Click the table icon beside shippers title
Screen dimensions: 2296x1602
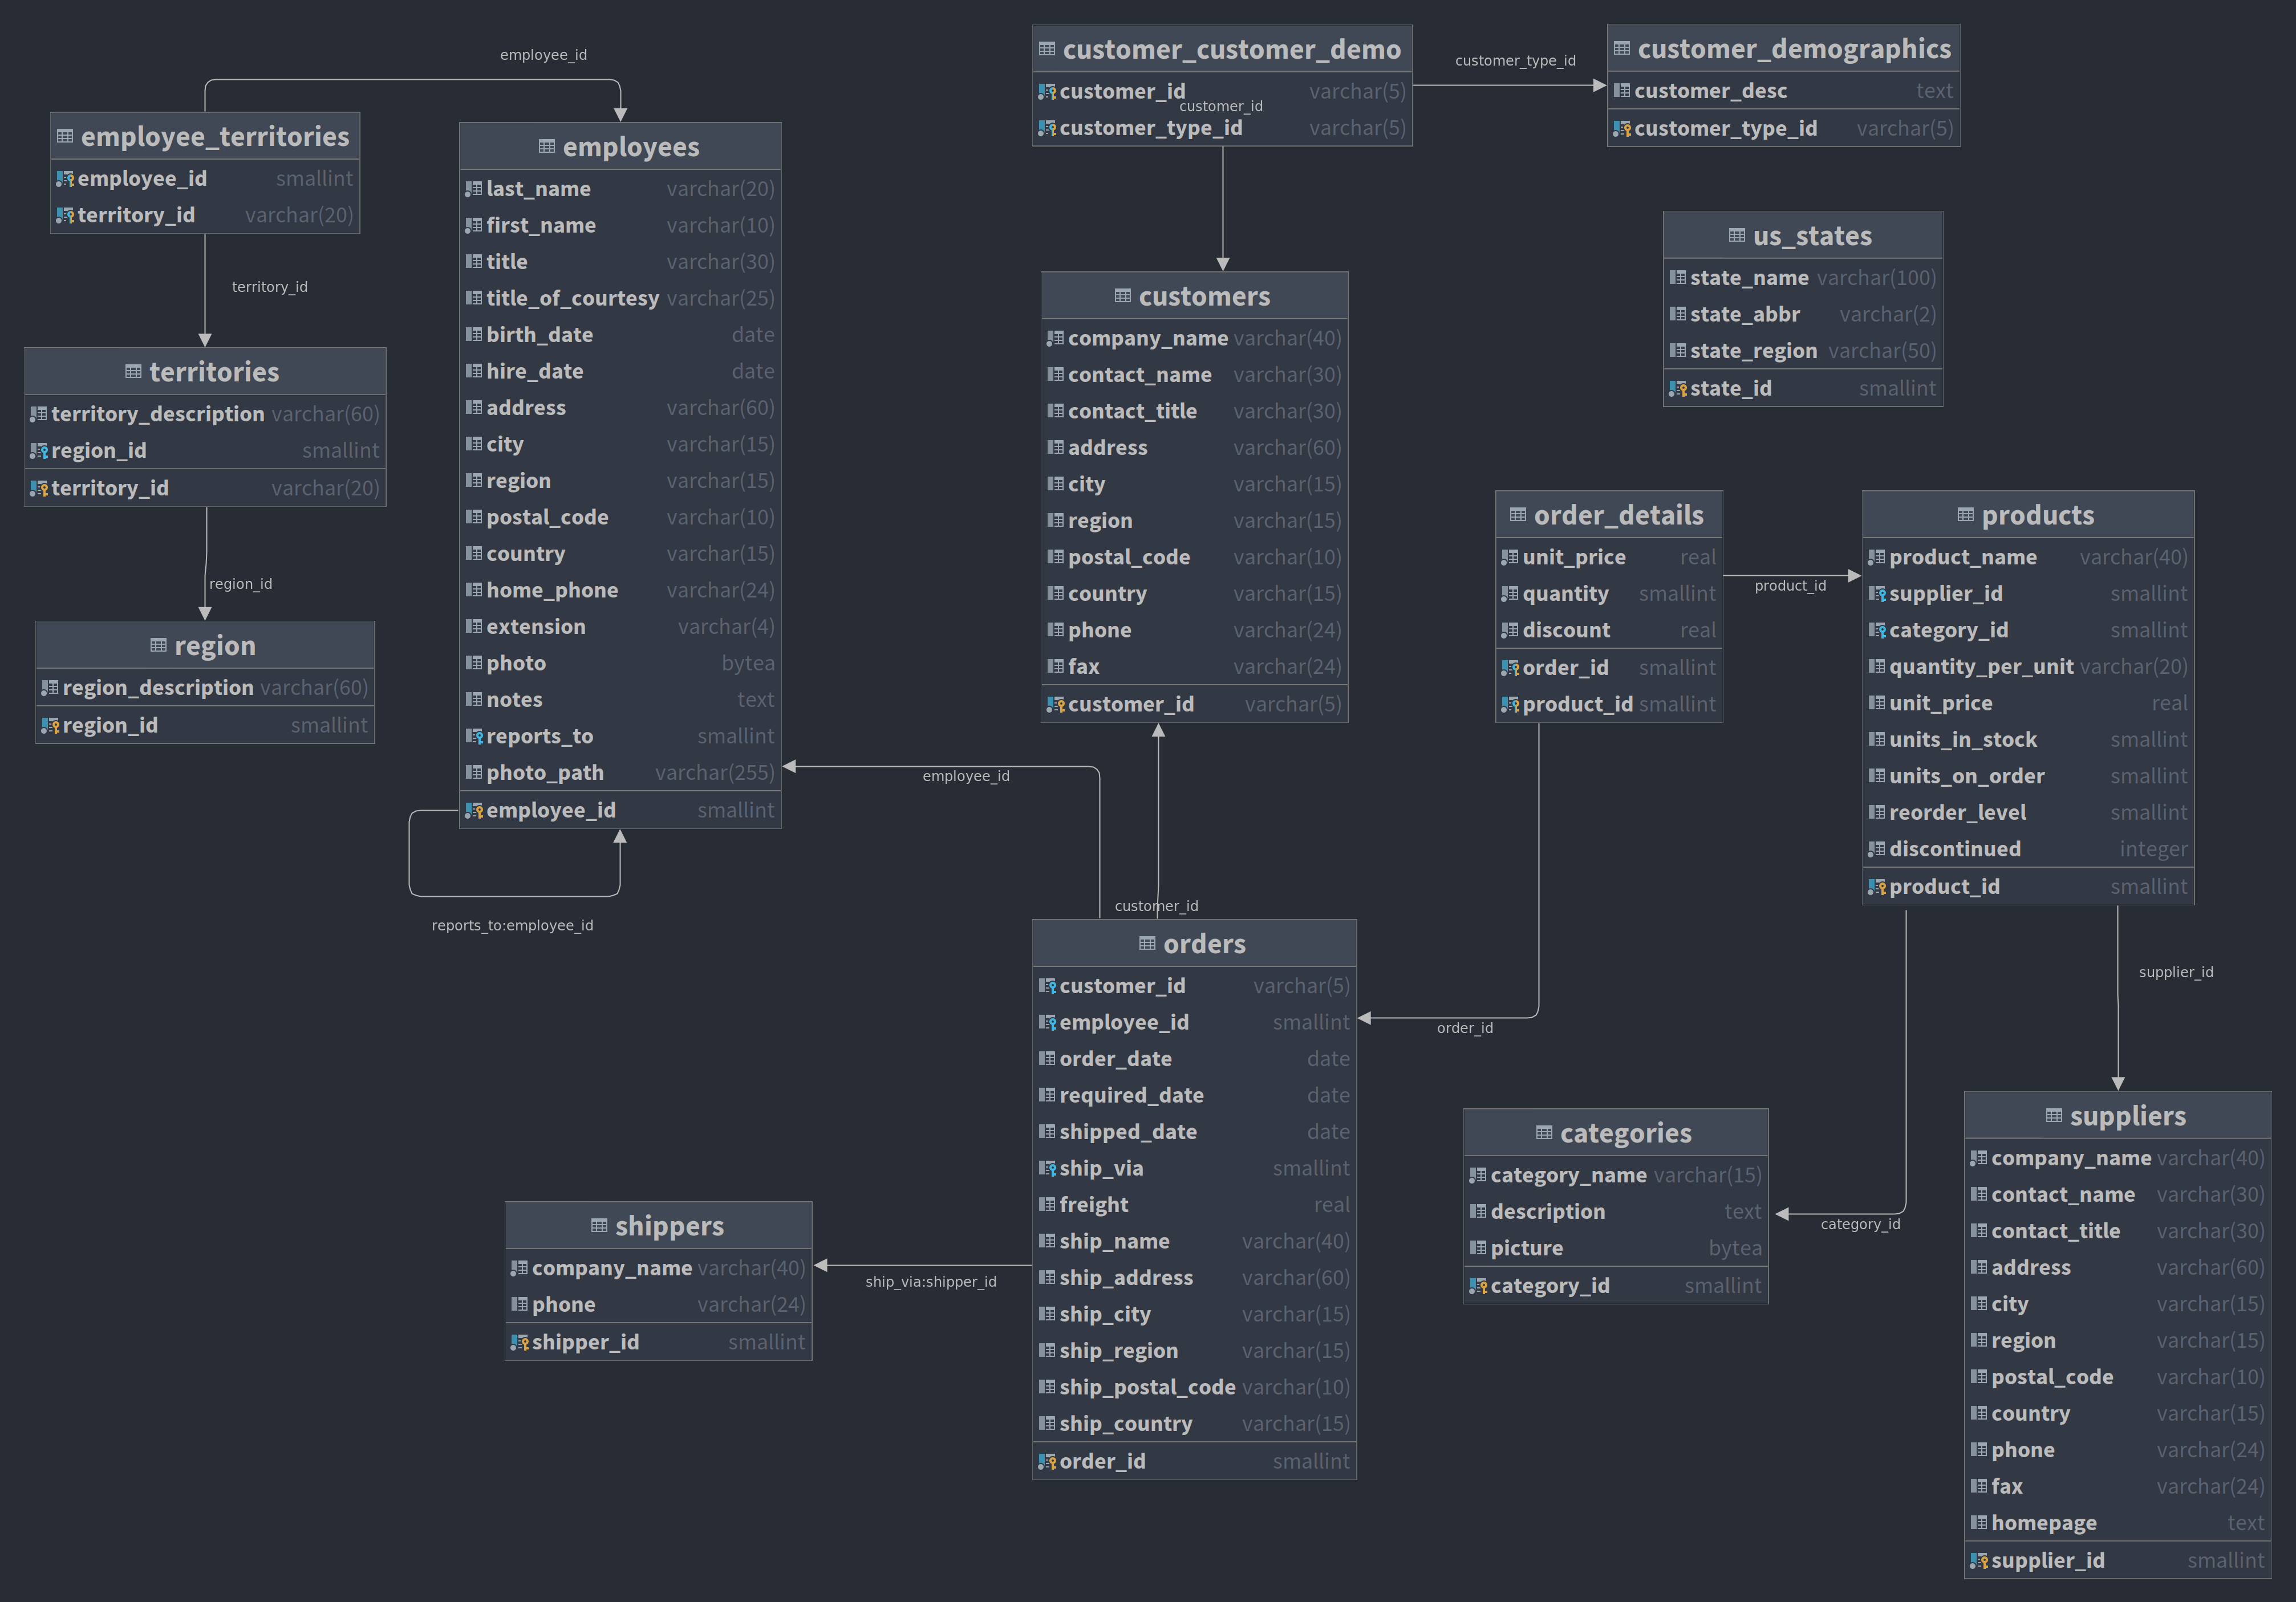point(599,1226)
